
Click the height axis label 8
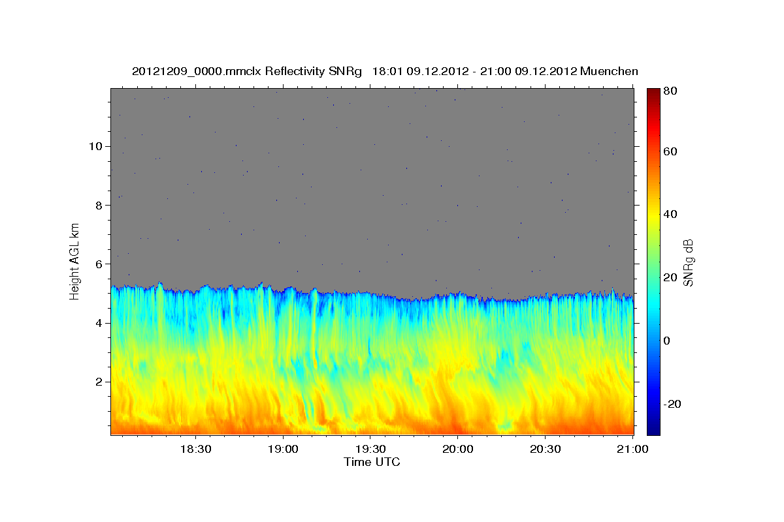coord(99,205)
